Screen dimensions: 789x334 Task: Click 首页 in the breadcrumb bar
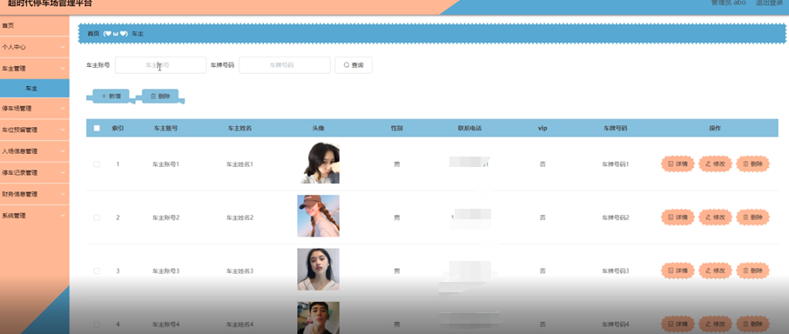coord(93,34)
